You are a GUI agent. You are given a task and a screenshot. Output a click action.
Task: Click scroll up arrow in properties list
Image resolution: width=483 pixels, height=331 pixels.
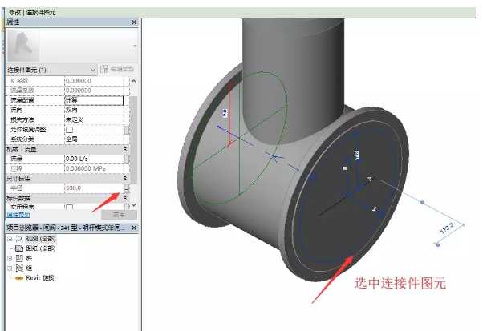(x=134, y=81)
